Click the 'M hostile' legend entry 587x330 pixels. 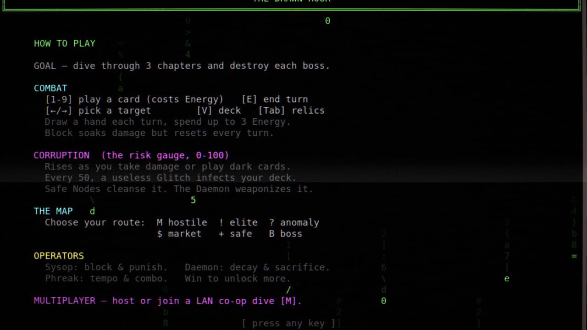pos(182,223)
